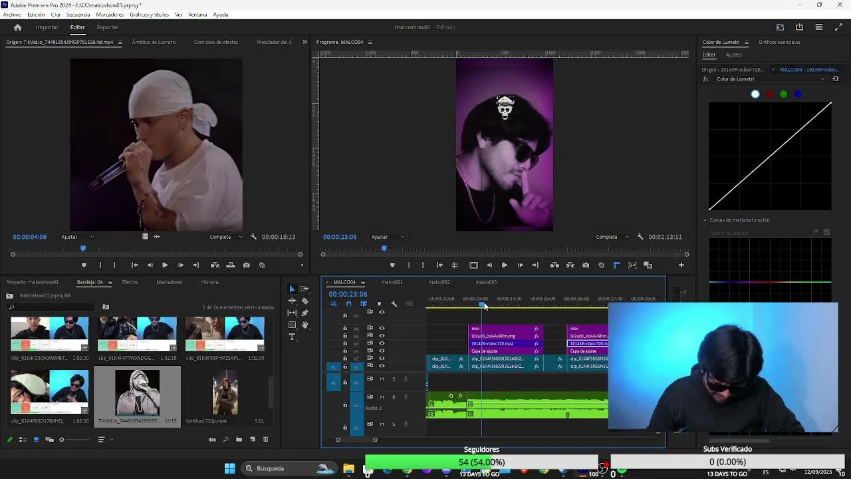
Task: Open the Quick Export share icon
Action: 799,27
